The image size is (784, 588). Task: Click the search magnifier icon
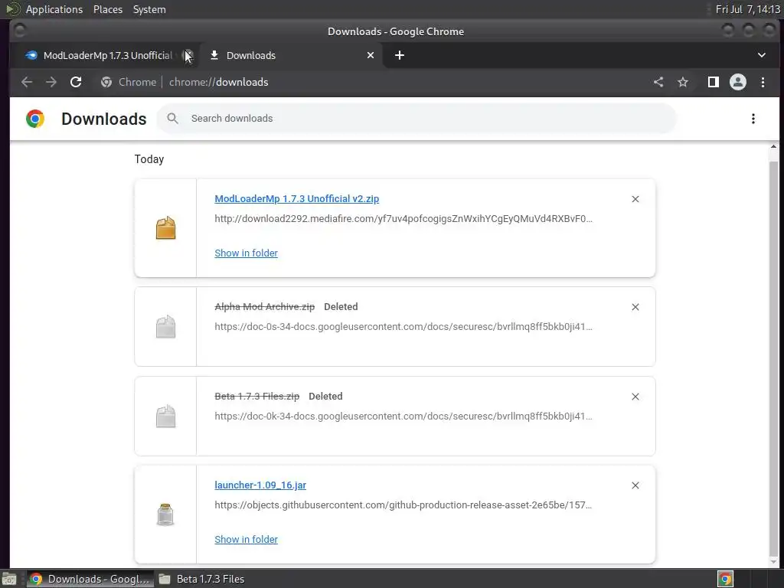point(172,119)
